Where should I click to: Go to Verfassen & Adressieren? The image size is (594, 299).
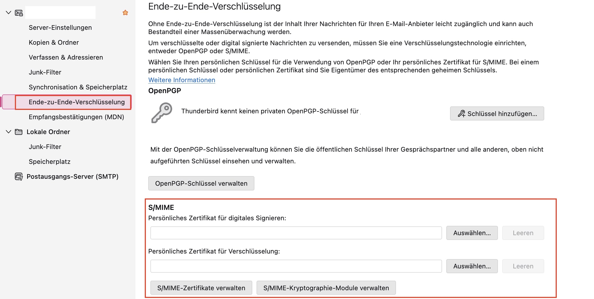[66, 57]
